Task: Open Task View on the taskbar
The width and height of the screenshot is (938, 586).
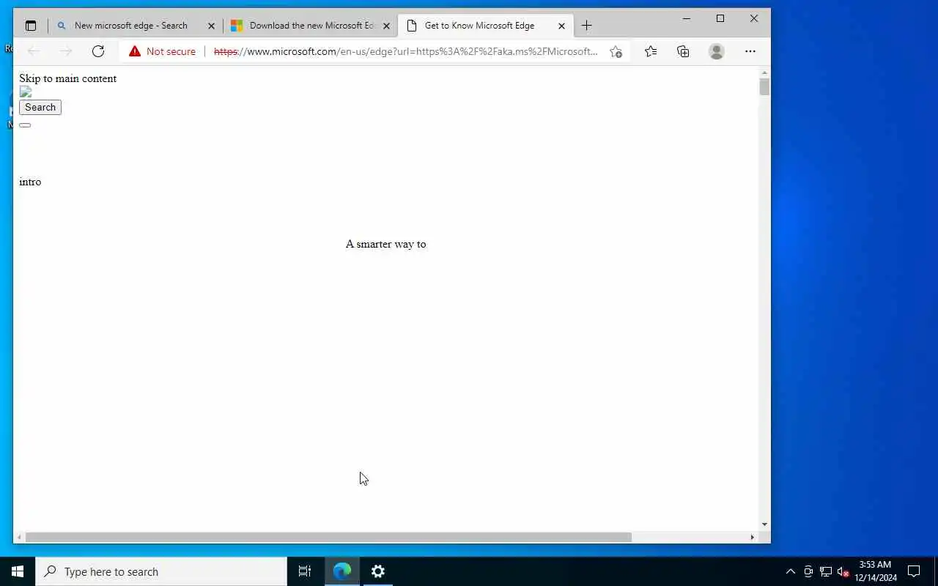Action: (x=305, y=571)
